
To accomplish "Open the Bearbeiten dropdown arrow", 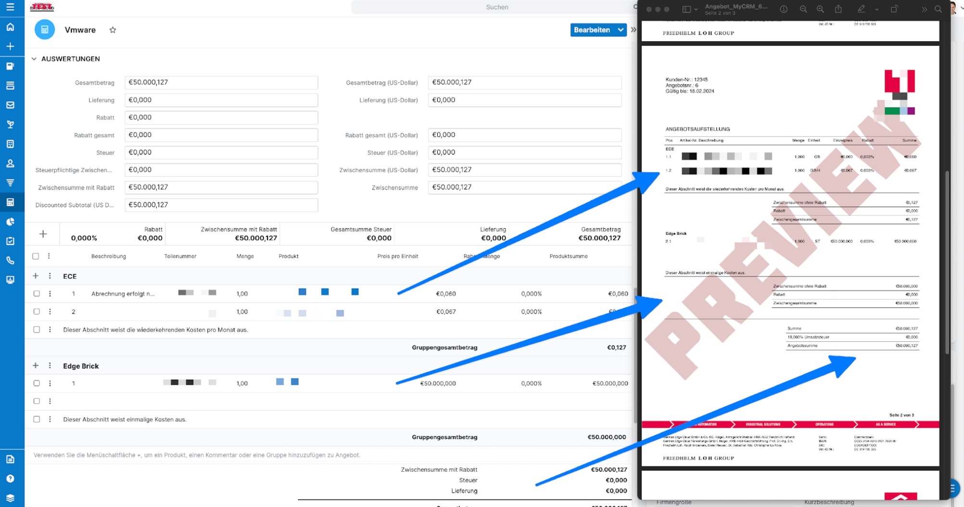I will [620, 30].
